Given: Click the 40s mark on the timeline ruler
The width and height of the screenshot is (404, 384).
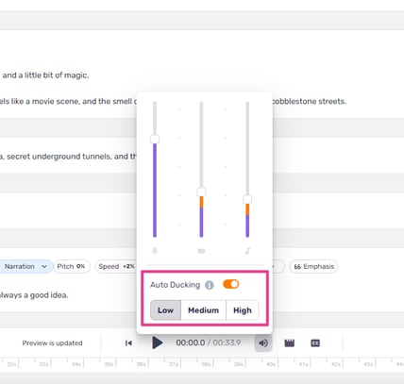Looking at the screenshot, I should click(x=271, y=364).
